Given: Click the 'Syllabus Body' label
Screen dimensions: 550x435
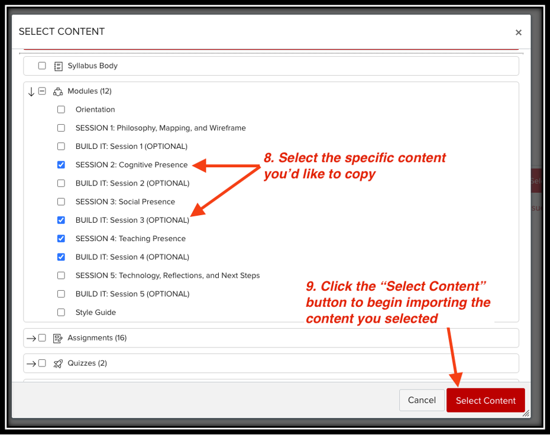Looking at the screenshot, I should [93, 66].
